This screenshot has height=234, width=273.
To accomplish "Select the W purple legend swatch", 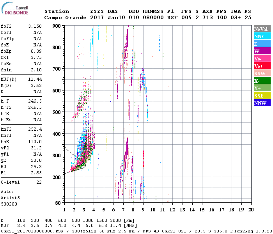I will coord(262,51).
